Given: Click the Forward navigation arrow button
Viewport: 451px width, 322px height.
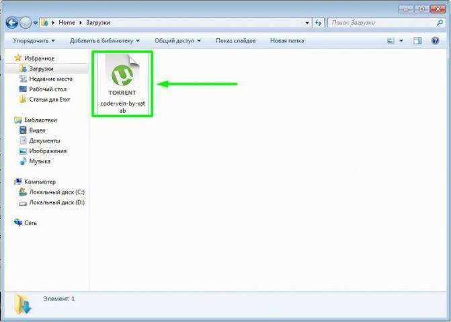Looking at the screenshot, I should [x=26, y=23].
